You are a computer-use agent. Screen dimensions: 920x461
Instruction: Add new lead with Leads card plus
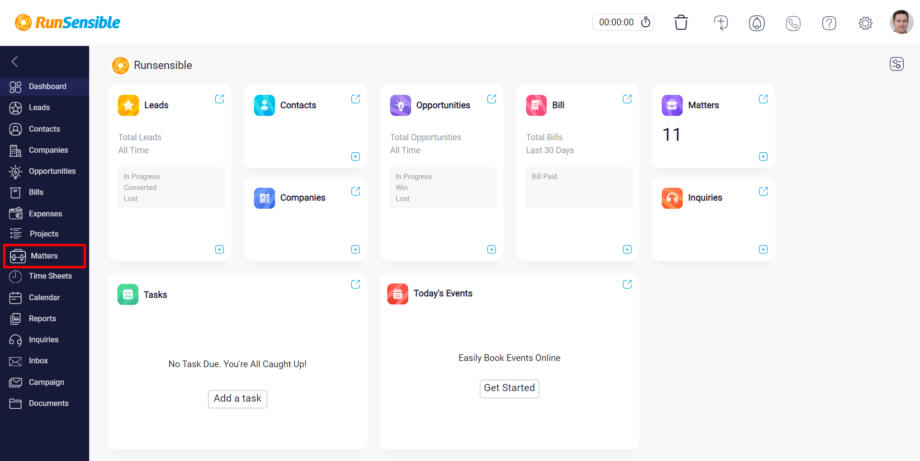click(219, 249)
